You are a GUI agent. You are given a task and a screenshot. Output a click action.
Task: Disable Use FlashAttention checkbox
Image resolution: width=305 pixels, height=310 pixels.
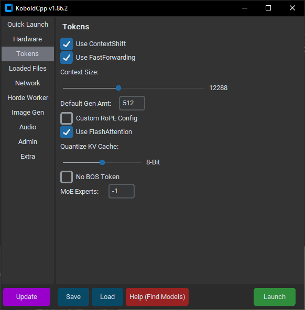[67, 132]
